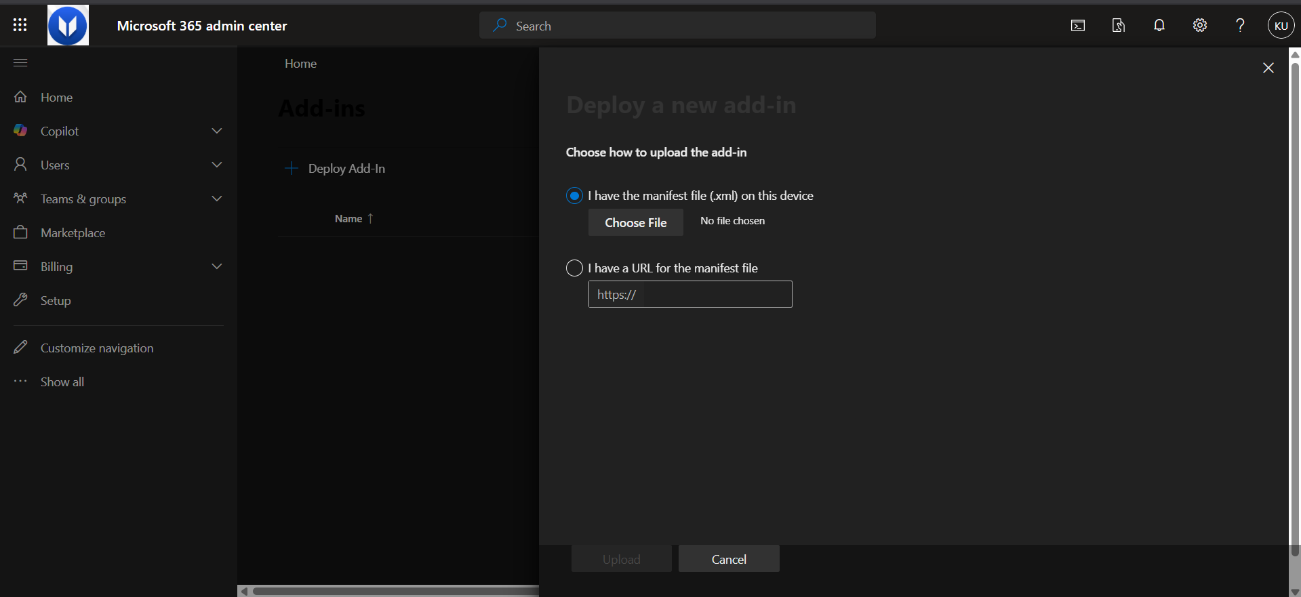Click the help question mark icon
Screen dimensions: 1301x597
pyautogui.click(x=1240, y=26)
